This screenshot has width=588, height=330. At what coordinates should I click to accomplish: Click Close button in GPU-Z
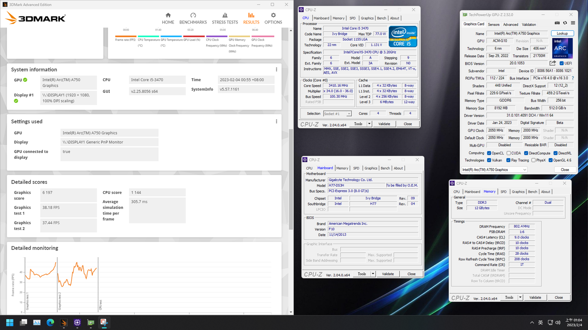565,170
